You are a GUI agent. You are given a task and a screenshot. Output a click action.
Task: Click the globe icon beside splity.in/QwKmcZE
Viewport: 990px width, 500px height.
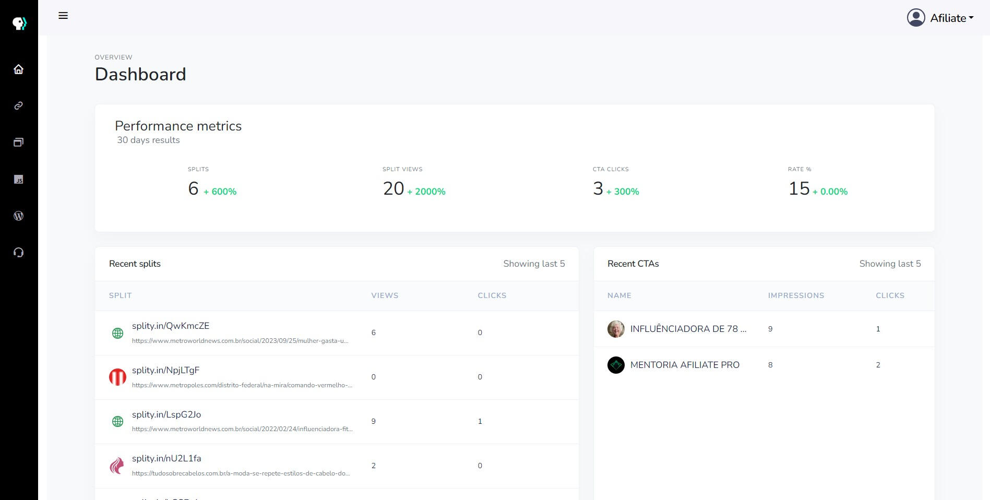[x=118, y=333]
